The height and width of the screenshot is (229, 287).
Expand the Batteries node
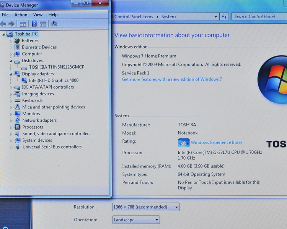pos(11,41)
